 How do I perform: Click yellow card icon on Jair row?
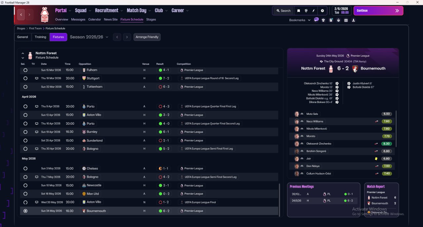tap(376, 159)
